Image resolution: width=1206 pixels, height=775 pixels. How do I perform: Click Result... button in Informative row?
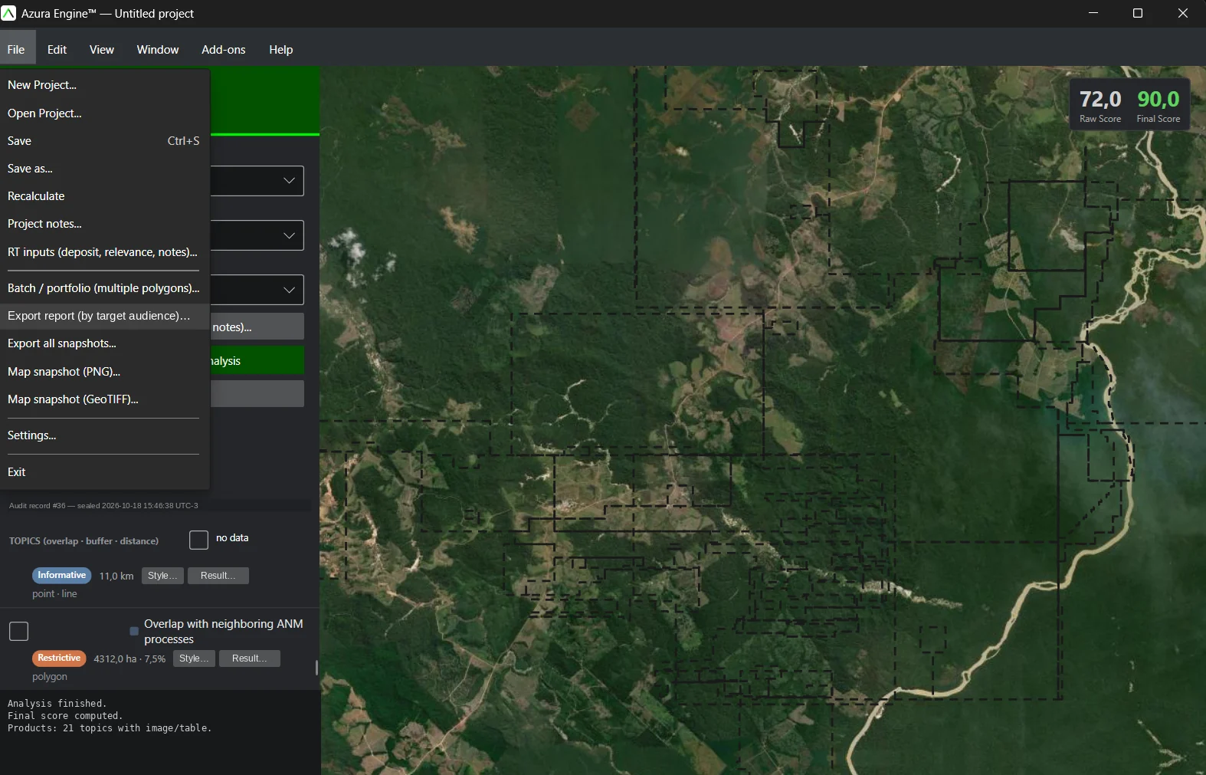pos(218,576)
